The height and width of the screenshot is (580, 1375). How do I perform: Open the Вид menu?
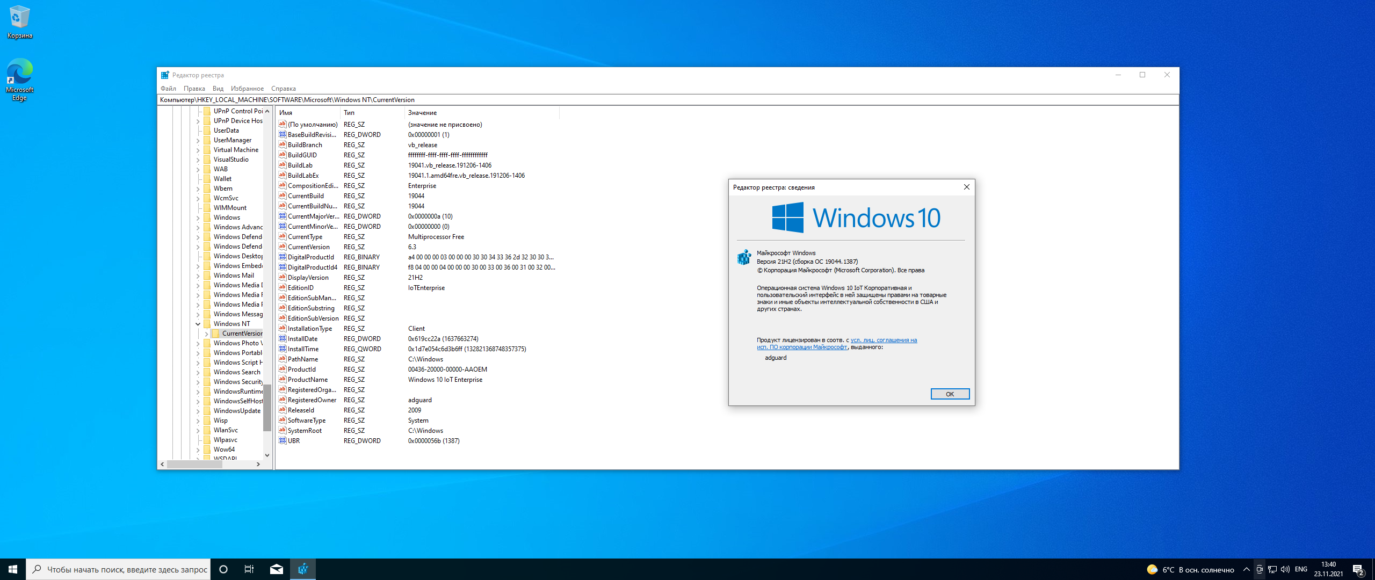218,89
